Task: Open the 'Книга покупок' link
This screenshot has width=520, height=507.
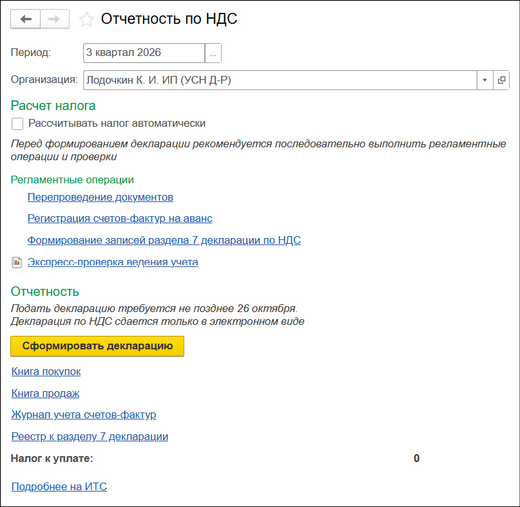Action: click(x=46, y=371)
